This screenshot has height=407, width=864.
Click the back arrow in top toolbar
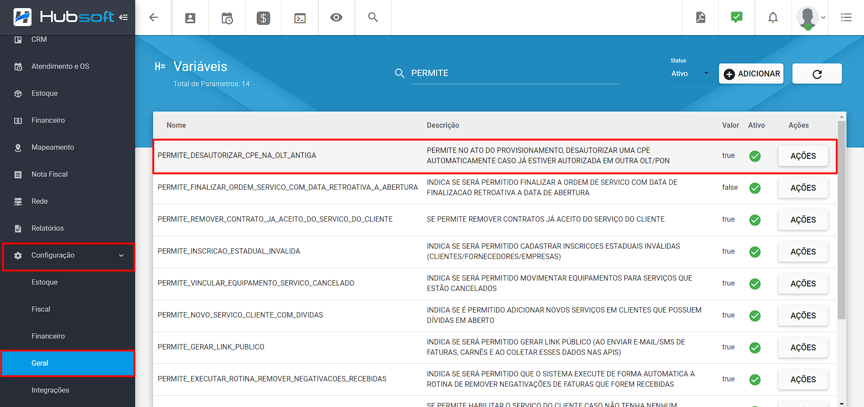pyautogui.click(x=154, y=18)
